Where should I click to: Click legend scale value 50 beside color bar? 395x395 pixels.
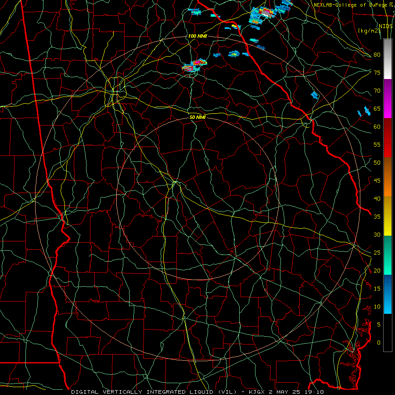[x=377, y=163]
